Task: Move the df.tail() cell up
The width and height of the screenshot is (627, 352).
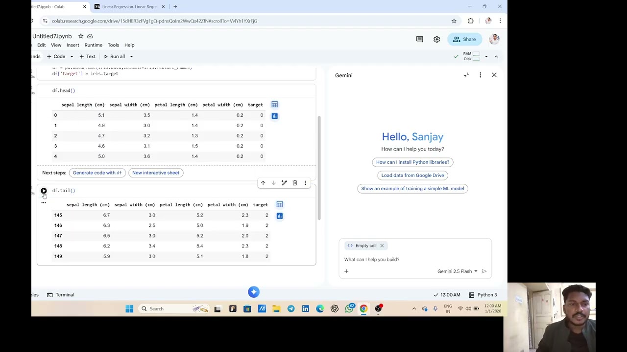Action: pyautogui.click(x=263, y=183)
